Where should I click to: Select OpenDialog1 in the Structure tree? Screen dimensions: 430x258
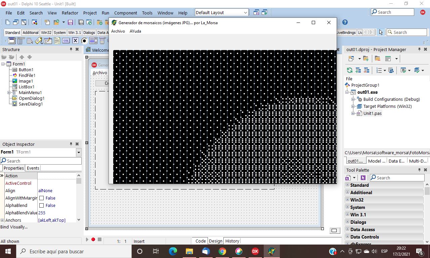[x=32, y=98]
